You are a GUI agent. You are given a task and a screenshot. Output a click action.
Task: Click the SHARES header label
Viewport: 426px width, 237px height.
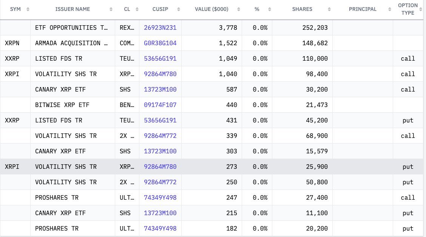coord(302,9)
